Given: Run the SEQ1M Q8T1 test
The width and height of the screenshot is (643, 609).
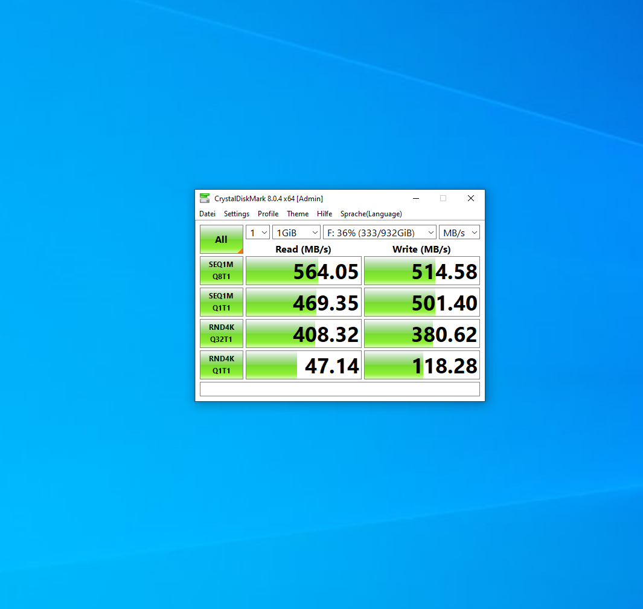Looking at the screenshot, I should pyautogui.click(x=222, y=271).
